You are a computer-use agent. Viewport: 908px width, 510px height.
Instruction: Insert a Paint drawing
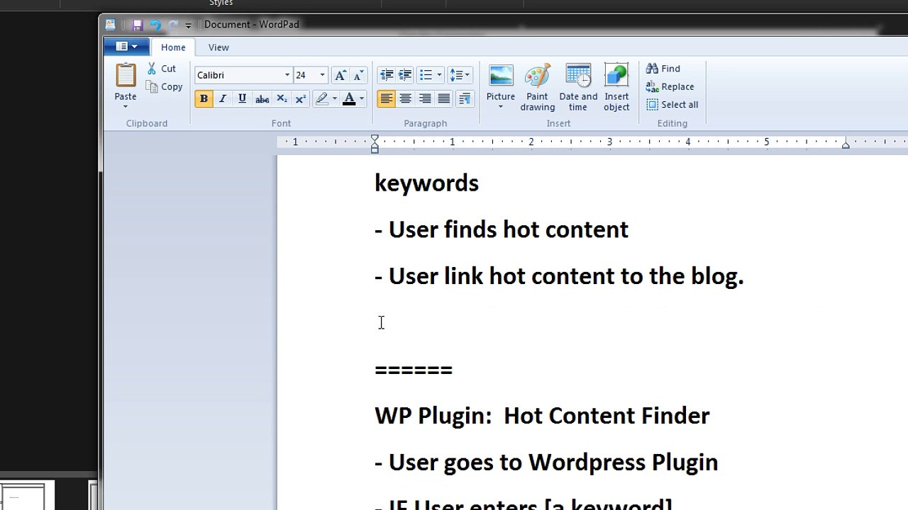[x=538, y=88]
